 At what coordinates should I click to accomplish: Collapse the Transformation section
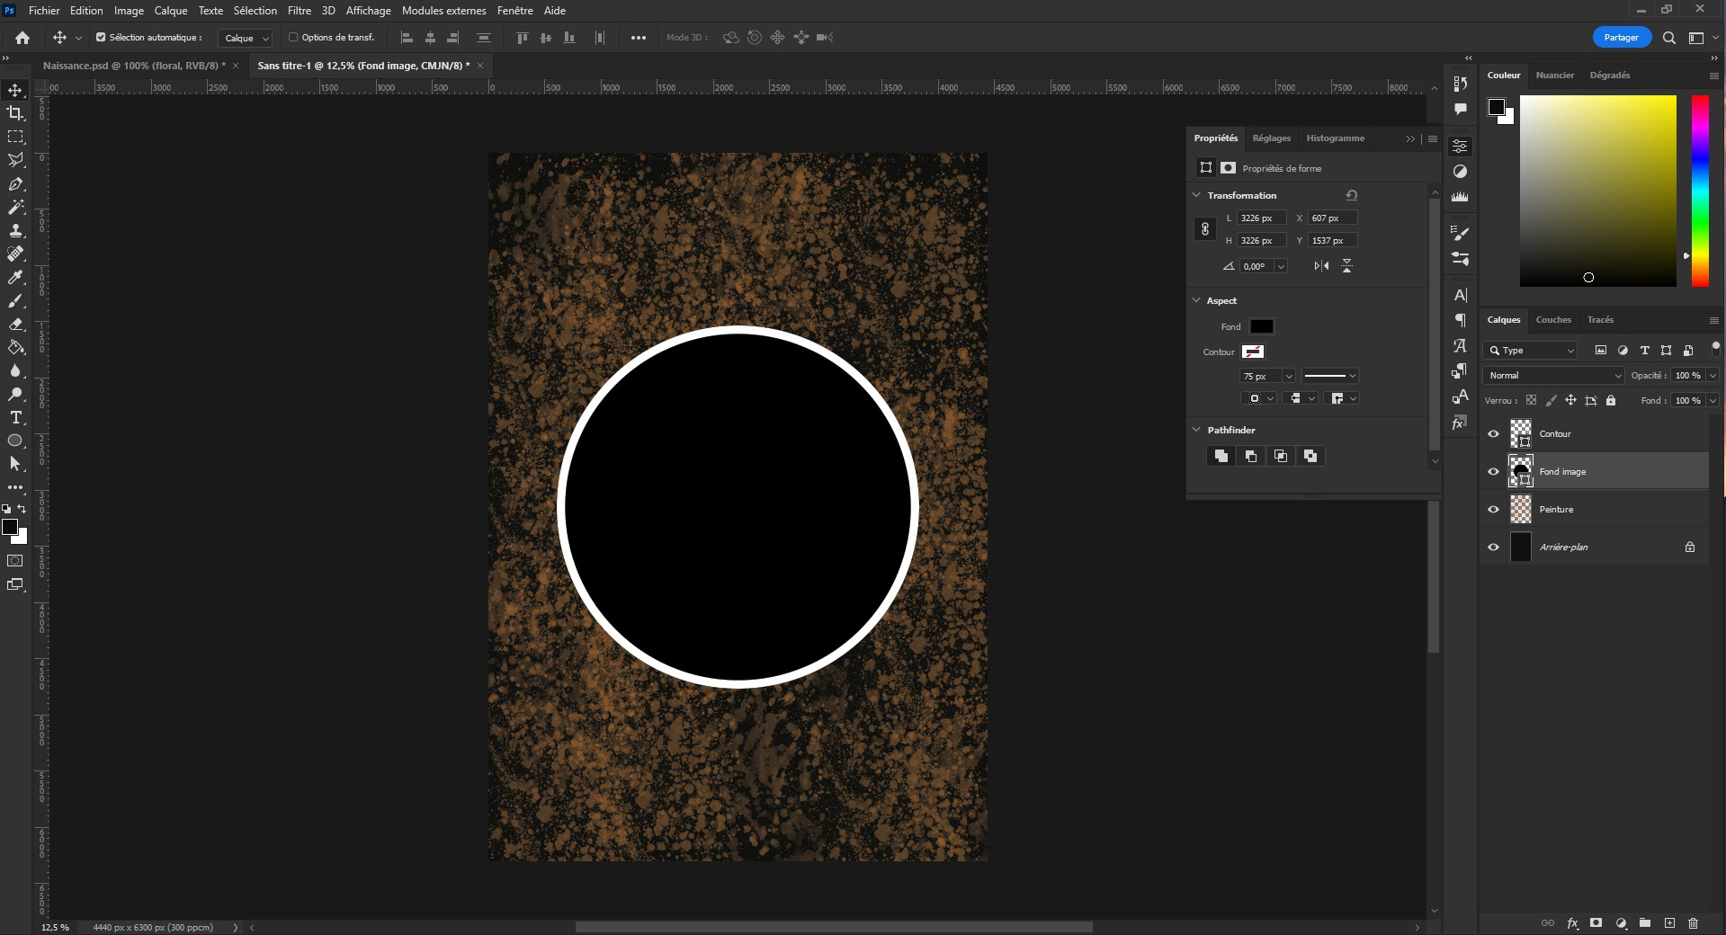point(1196,195)
